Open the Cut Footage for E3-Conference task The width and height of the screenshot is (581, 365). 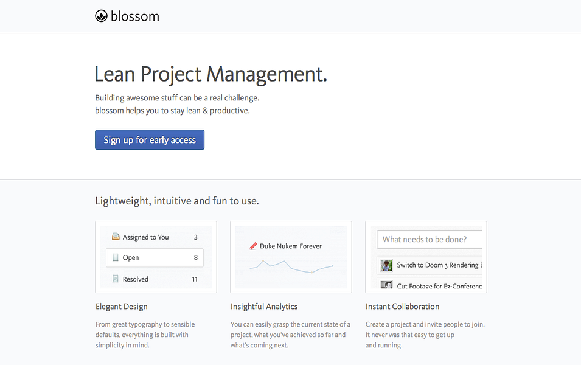(x=439, y=286)
